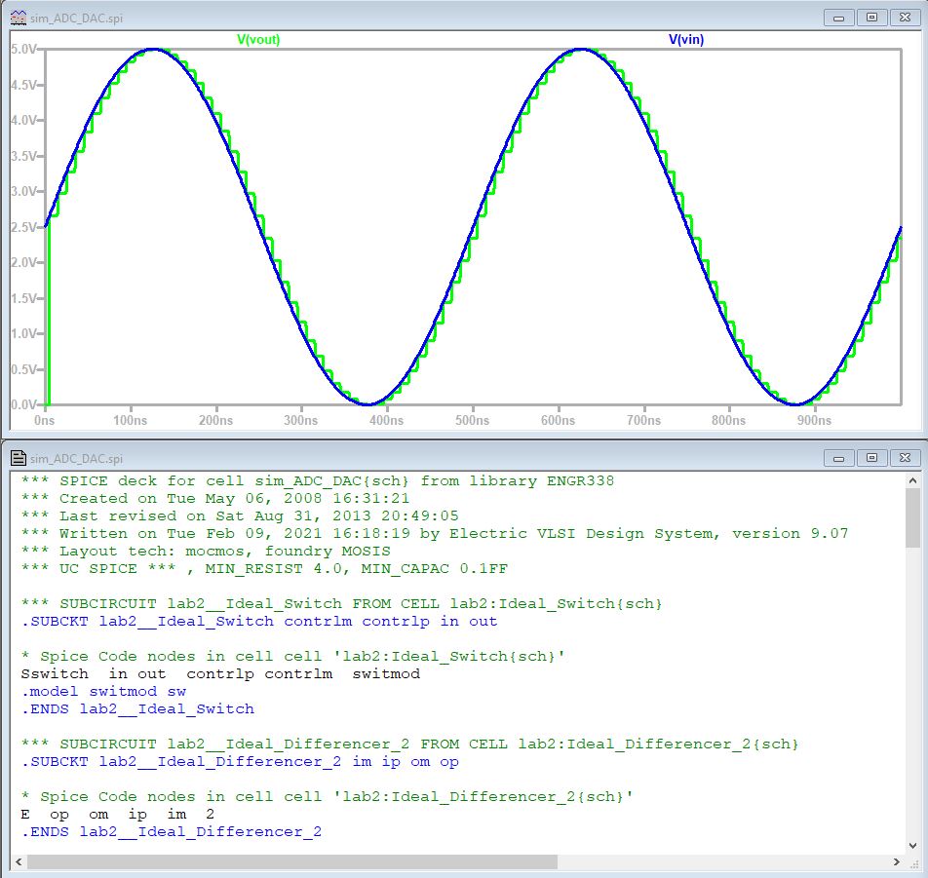Click the netlist vertical scrollbar down arrow
This screenshot has width=928, height=878.
point(912,846)
